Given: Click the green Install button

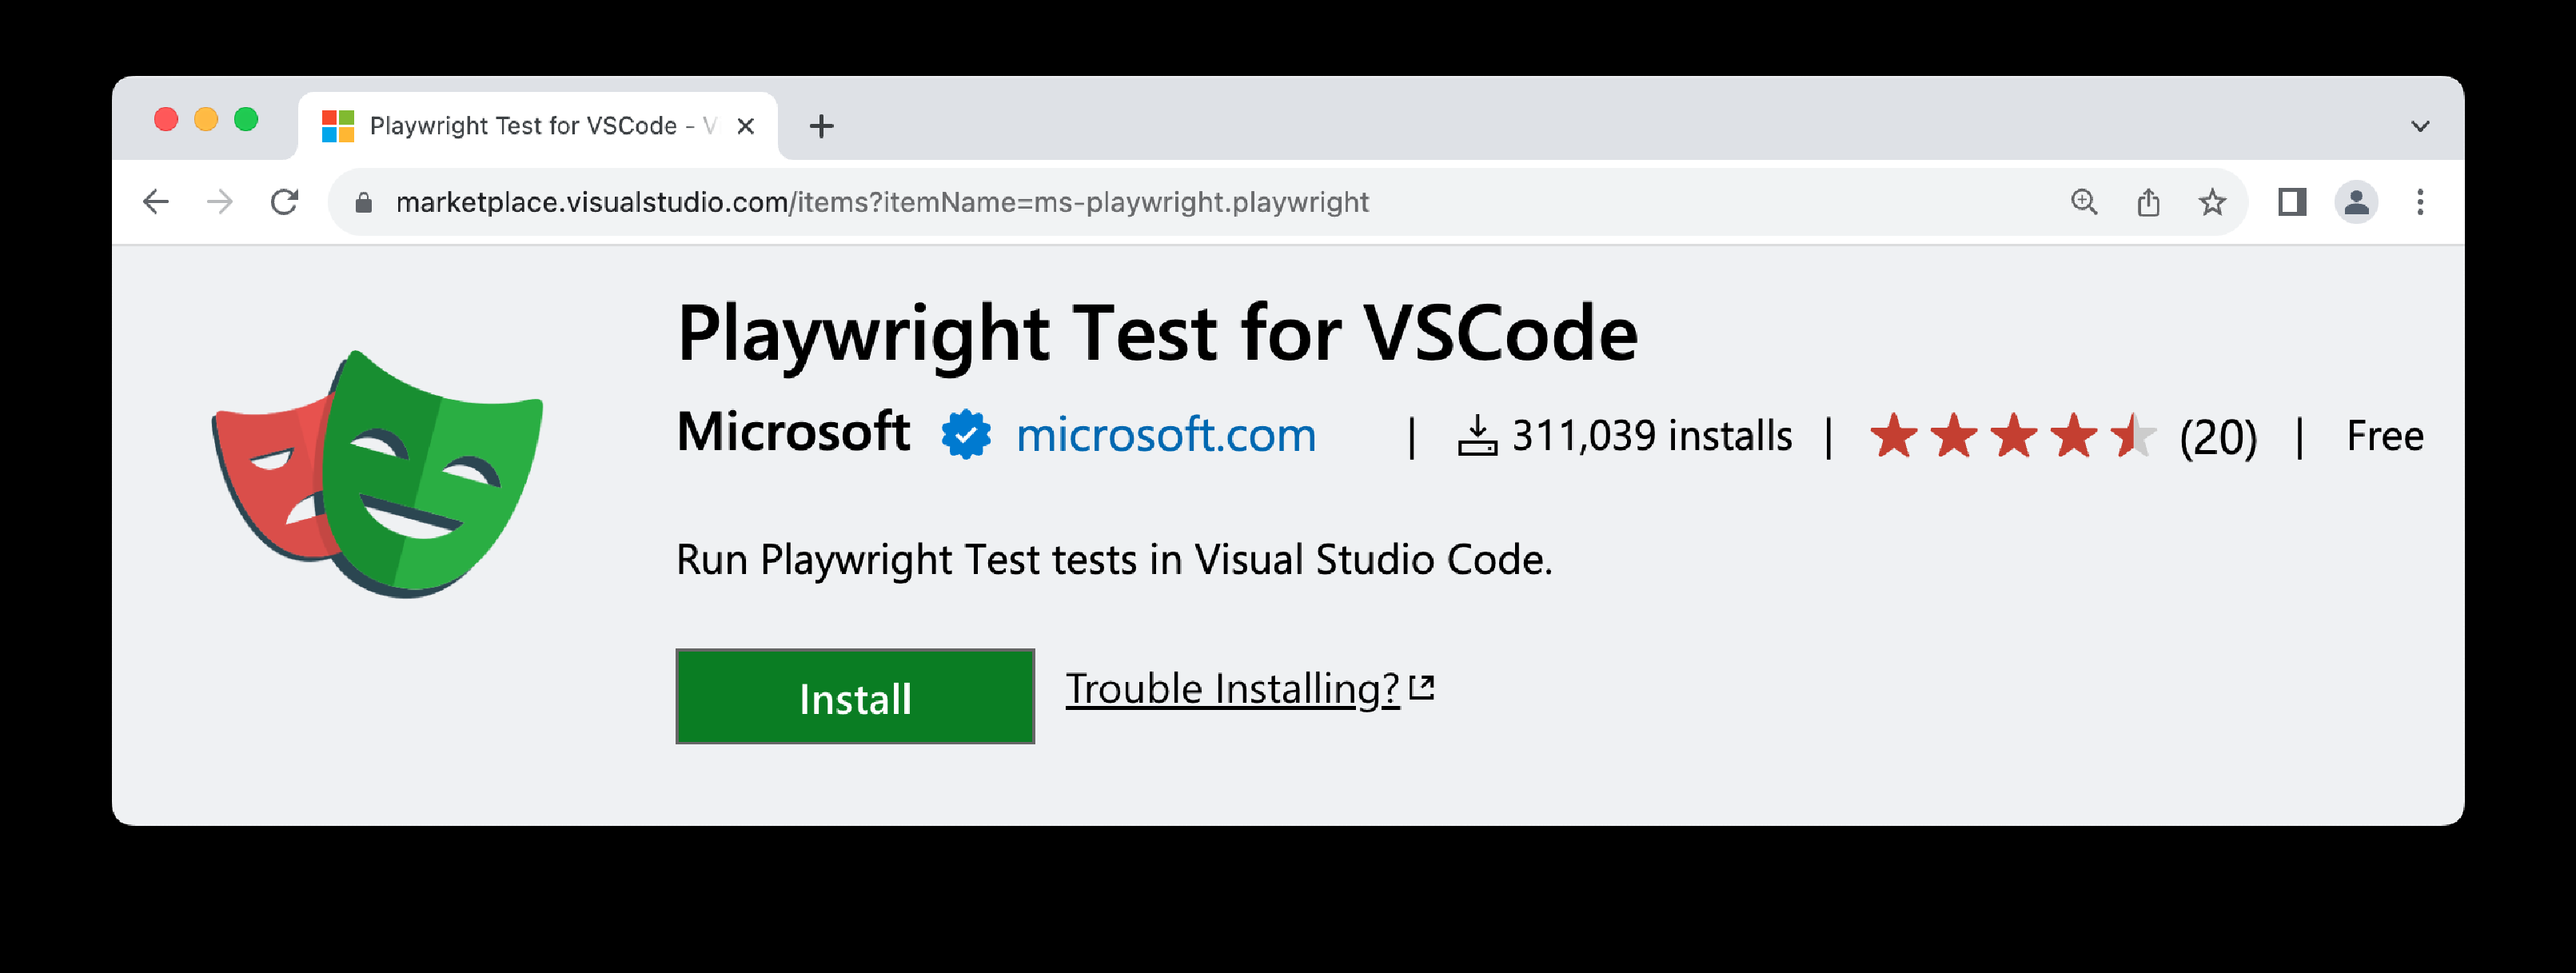Looking at the screenshot, I should (x=855, y=697).
